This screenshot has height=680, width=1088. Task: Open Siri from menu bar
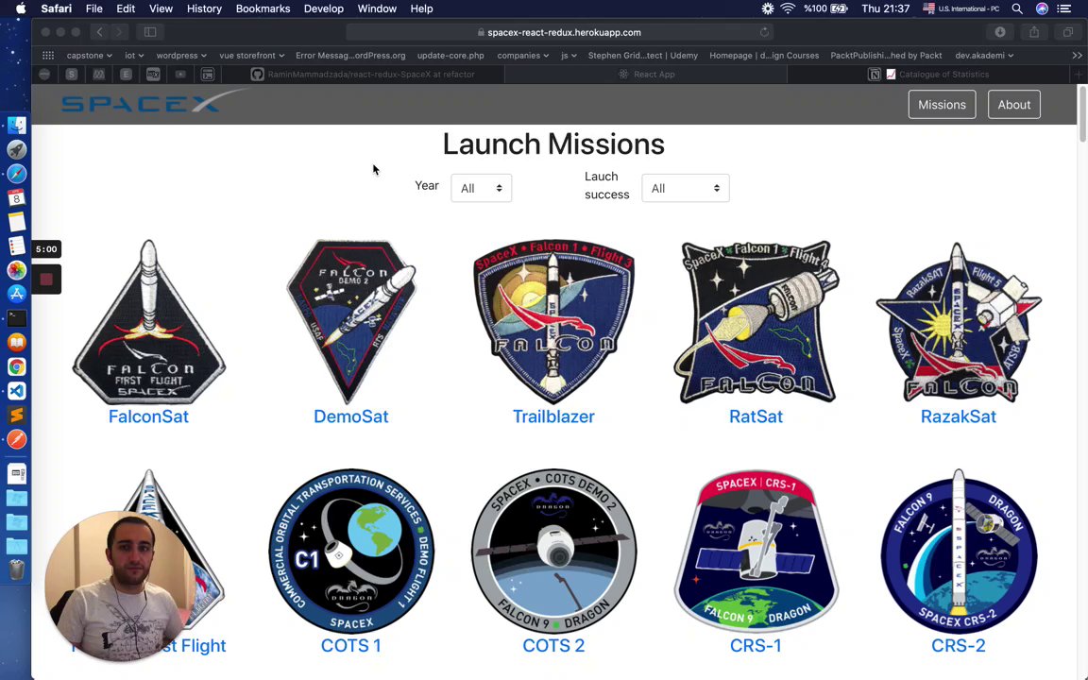point(1042,8)
